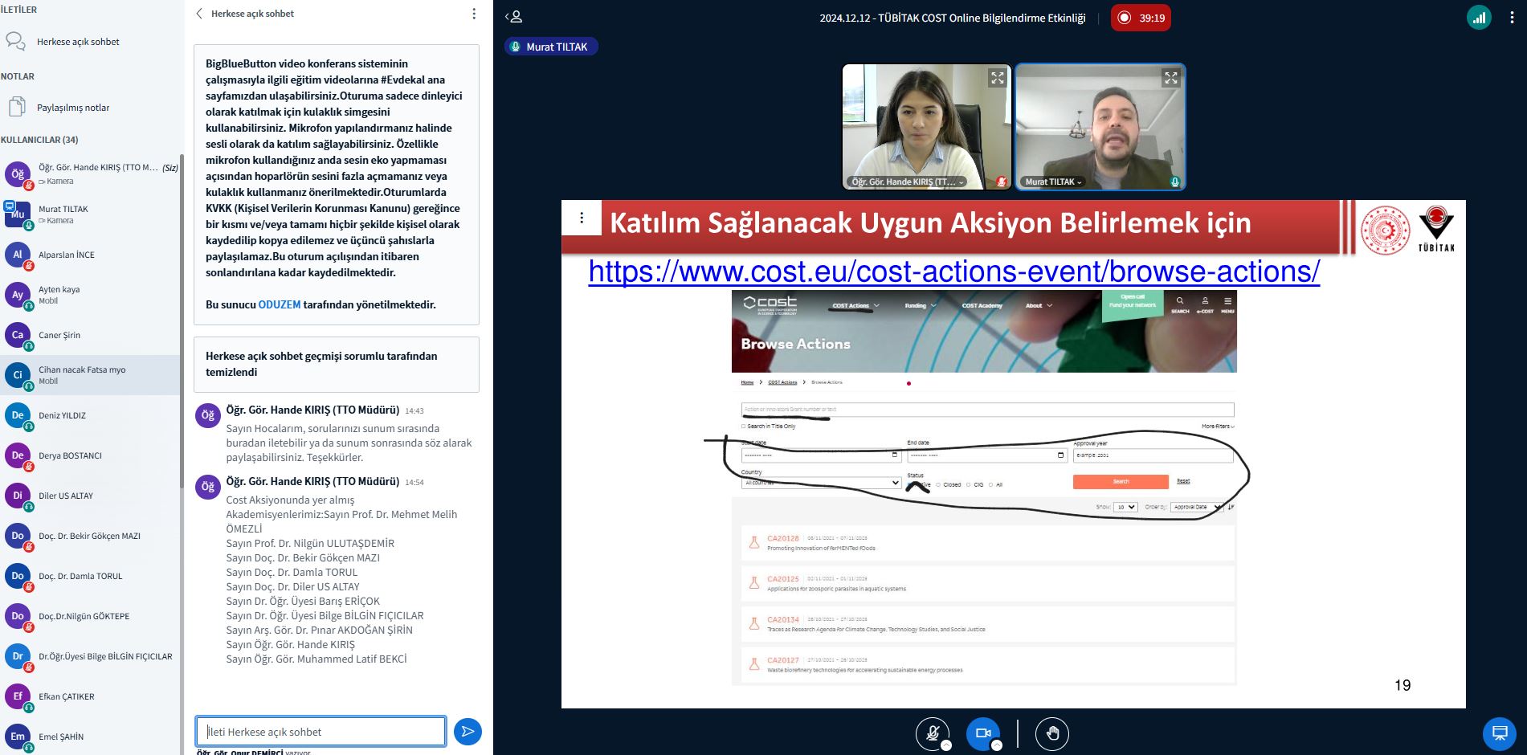Select user Deniz YILDIZ
Viewport: 1527px width, 755px height.
(91, 415)
